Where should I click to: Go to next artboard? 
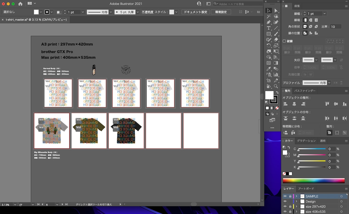(x=62, y=205)
